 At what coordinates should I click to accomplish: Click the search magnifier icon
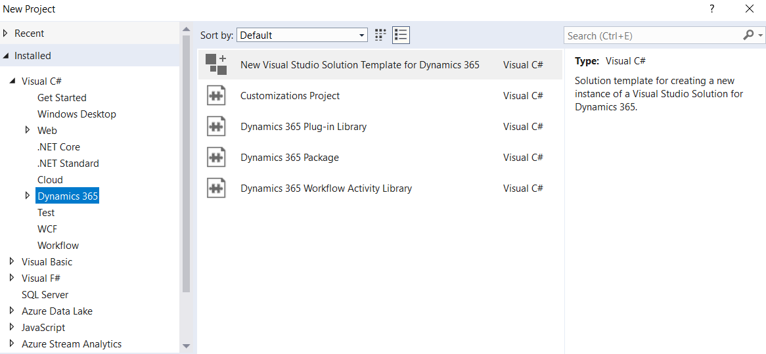pyautogui.click(x=748, y=35)
